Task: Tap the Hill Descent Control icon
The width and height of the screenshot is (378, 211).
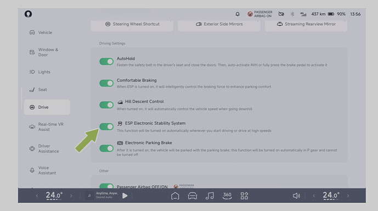Action: (120, 102)
